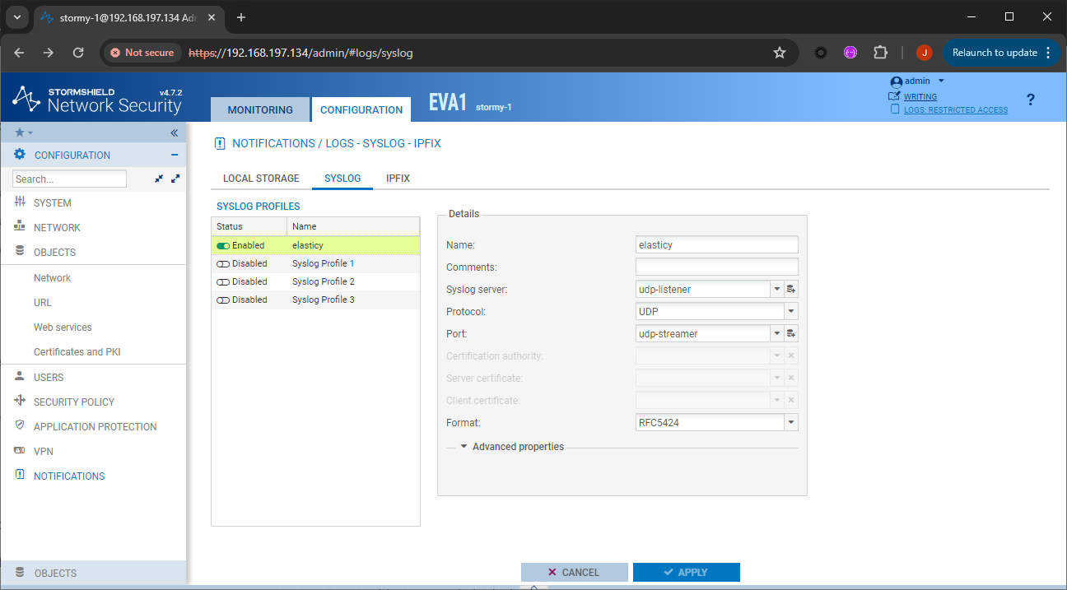The width and height of the screenshot is (1067, 590).
Task: Click the add-object icon beside Syslog server field
Action: [792, 289]
